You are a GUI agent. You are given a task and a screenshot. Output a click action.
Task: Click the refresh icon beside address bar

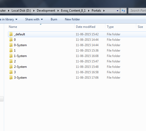tap(123, 11)
